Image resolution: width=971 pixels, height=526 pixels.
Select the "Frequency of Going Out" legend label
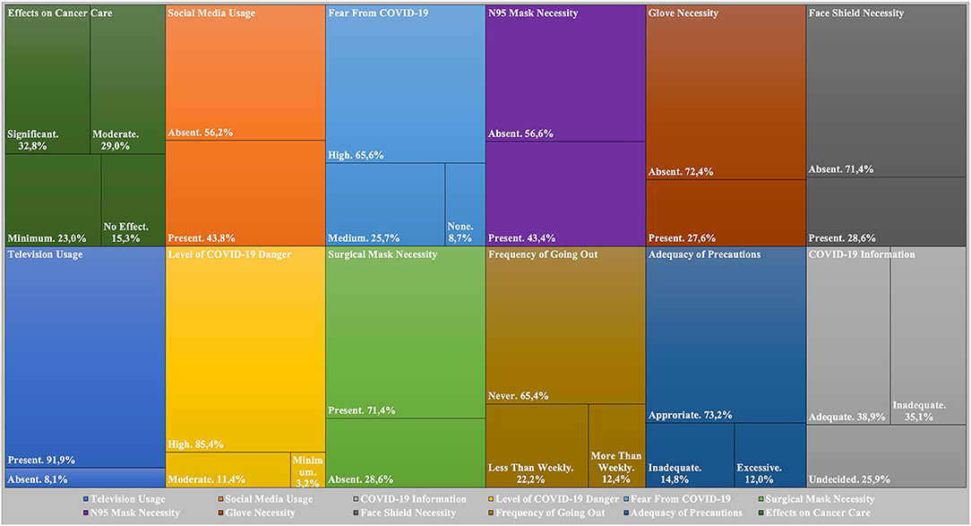pyautogui.click(x=550, y=513)
